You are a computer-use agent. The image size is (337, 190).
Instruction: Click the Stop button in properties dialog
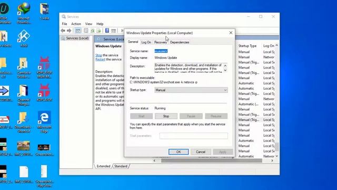[x=166, y=116]
